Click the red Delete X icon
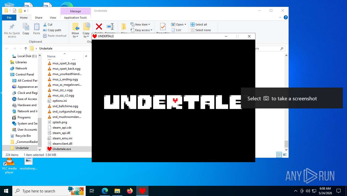This screenshot has width=347, height=196. 99,27
